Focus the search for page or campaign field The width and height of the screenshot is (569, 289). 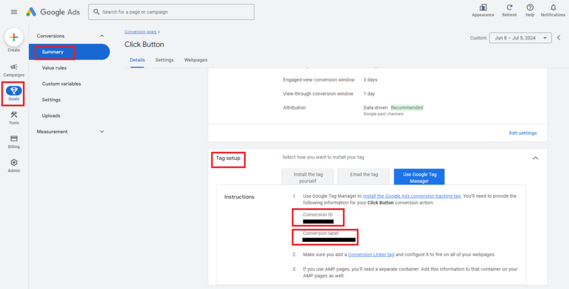[171, 12]
